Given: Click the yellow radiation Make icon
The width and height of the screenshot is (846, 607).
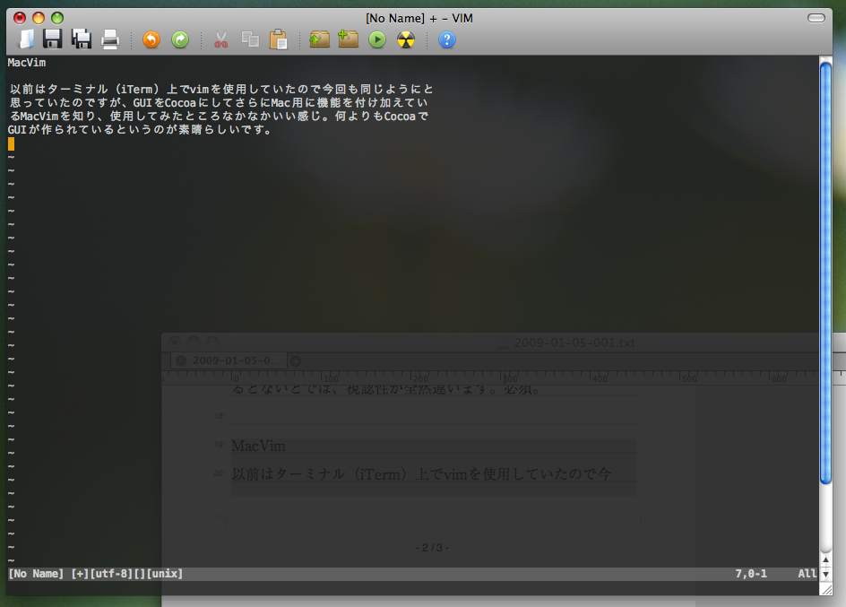Looking at the screenshot, I should point(406,39).
